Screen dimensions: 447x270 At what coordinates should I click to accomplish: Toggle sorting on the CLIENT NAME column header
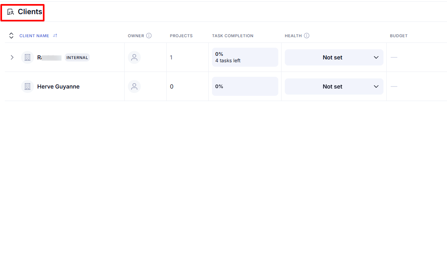[34, 36]
